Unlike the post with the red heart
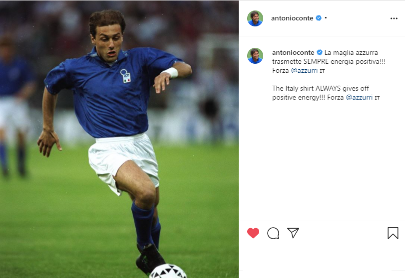 click(253, 233)
